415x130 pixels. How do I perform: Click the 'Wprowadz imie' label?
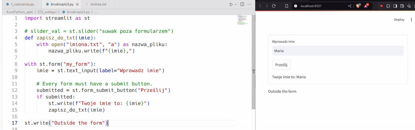(283, 42)
